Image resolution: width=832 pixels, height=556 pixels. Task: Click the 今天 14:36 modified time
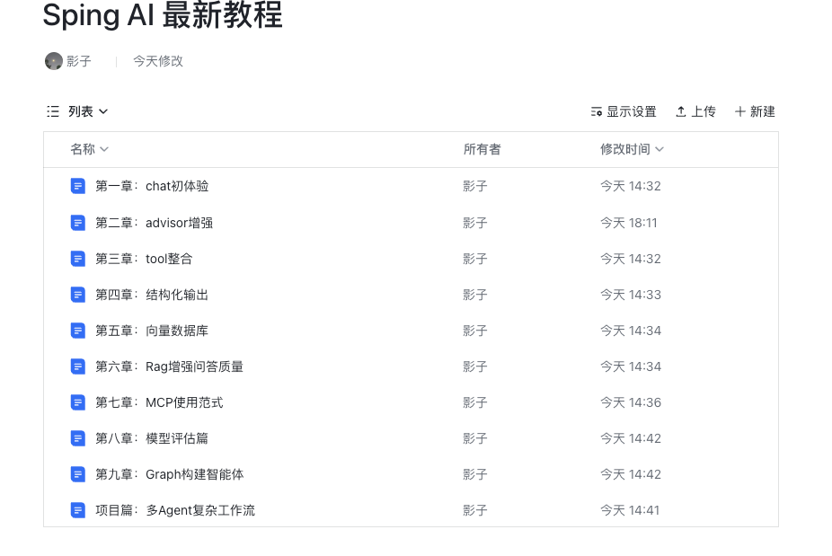(631, 402)
